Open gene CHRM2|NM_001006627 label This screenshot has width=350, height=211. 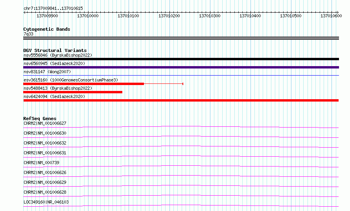[x=45, y=123]
